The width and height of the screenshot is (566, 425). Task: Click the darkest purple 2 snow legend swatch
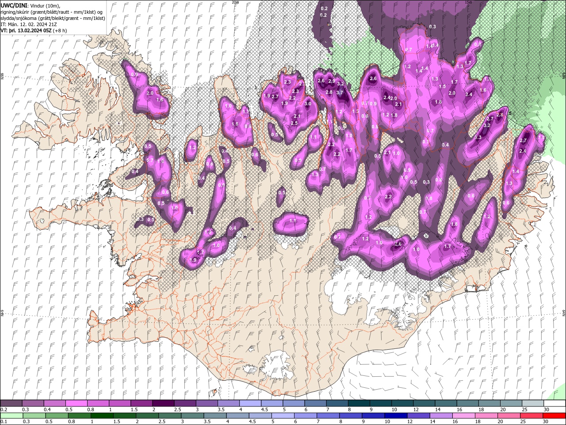163,403
